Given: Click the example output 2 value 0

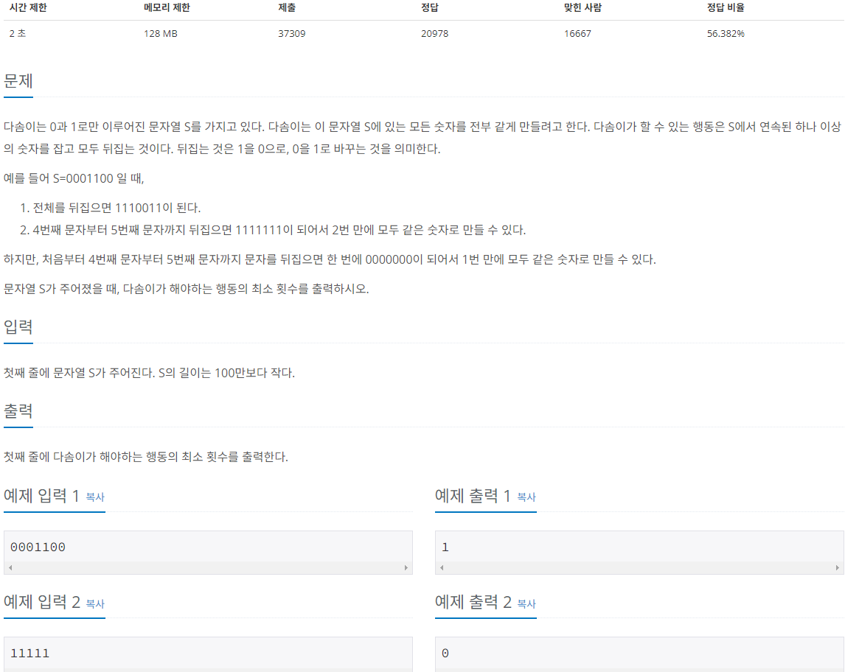Looking at the screenshot, I should [x=445, y=653].
